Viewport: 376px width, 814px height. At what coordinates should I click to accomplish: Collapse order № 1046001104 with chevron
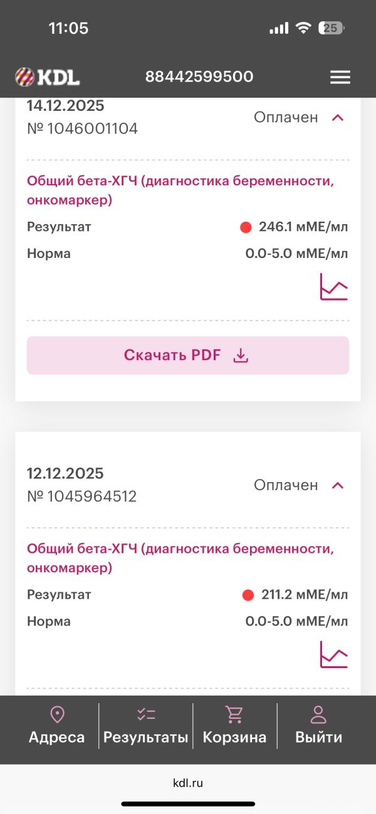[x=338, y=118]
